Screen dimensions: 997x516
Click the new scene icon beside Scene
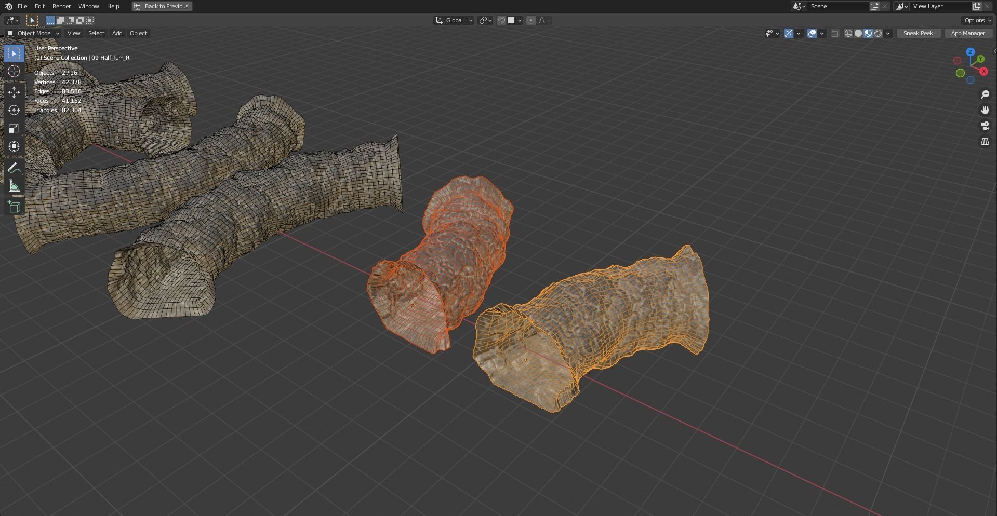coord(874,6)
